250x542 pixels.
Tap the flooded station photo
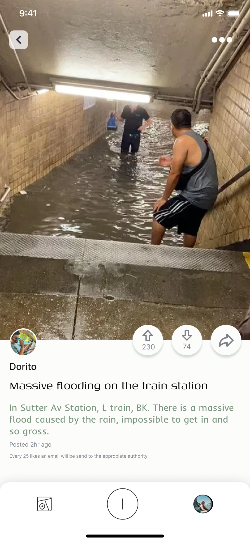(125, 170)
